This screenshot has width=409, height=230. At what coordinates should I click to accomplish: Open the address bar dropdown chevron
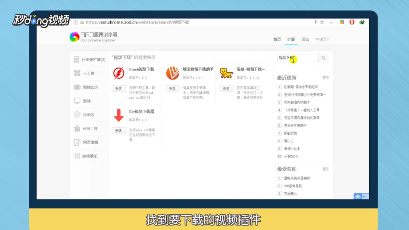331,22
